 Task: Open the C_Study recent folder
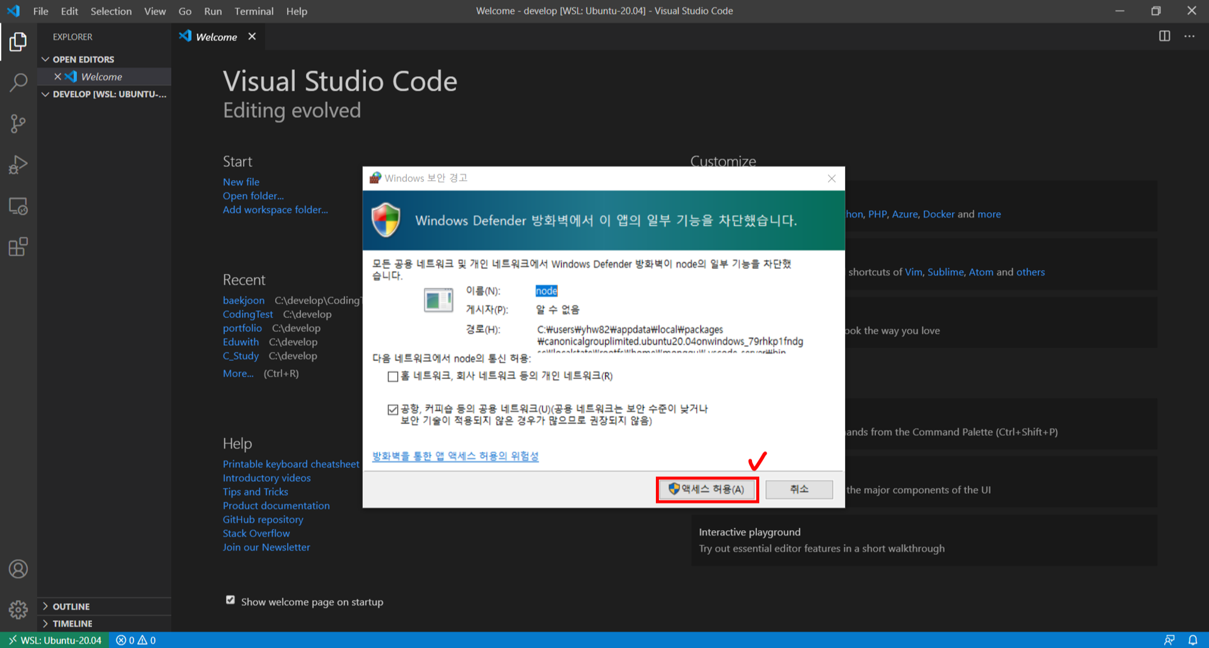241,356
